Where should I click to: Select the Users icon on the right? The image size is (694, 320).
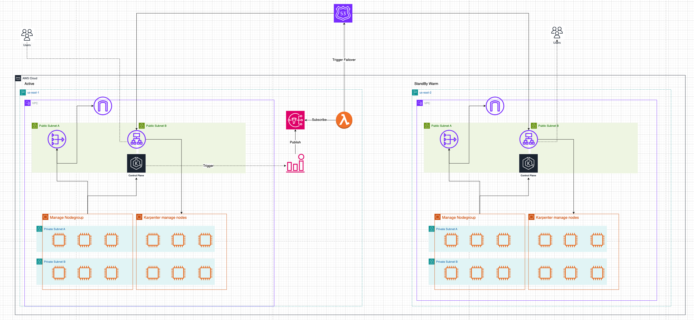coord(557,32)
